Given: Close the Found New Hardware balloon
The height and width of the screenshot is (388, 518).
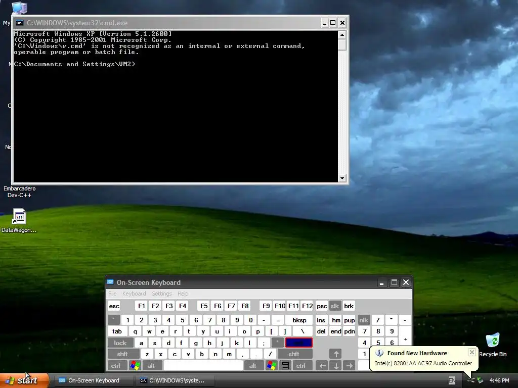Looking at the screenshot, I should (x=472, y=352).
